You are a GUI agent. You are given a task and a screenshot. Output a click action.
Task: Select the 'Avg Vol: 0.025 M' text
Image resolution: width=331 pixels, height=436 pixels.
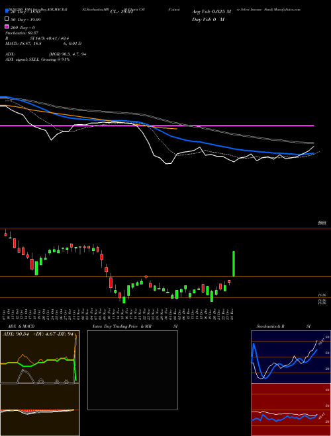211,12
